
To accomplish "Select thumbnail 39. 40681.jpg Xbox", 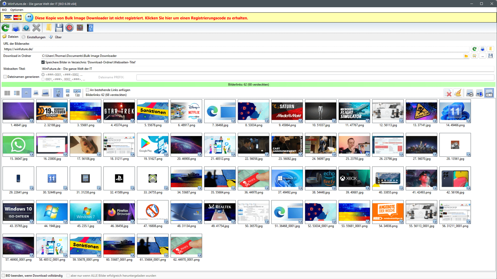I will (x=354, y=178).
